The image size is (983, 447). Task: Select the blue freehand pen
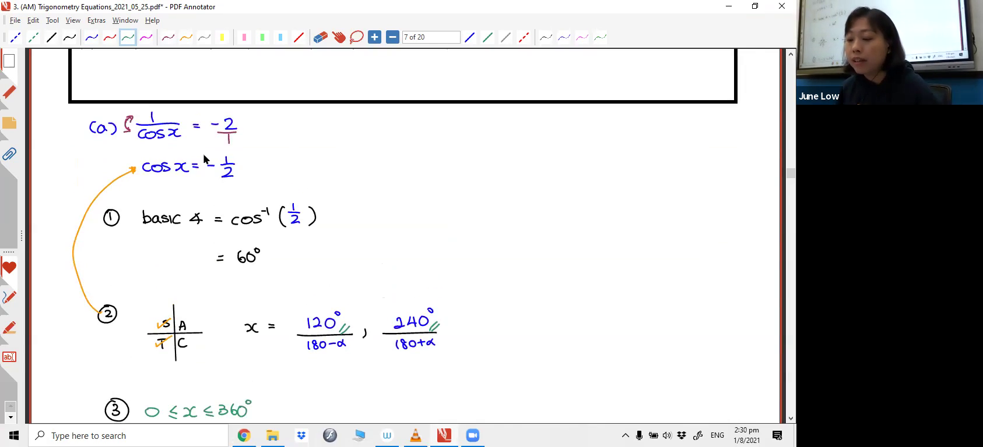click(x=92, y=37)
